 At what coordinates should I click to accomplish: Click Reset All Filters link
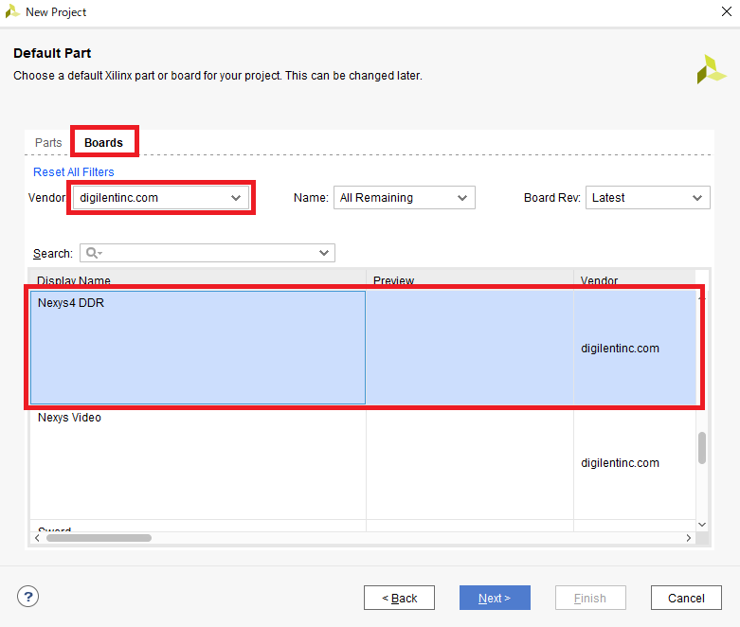pos(74,172)
